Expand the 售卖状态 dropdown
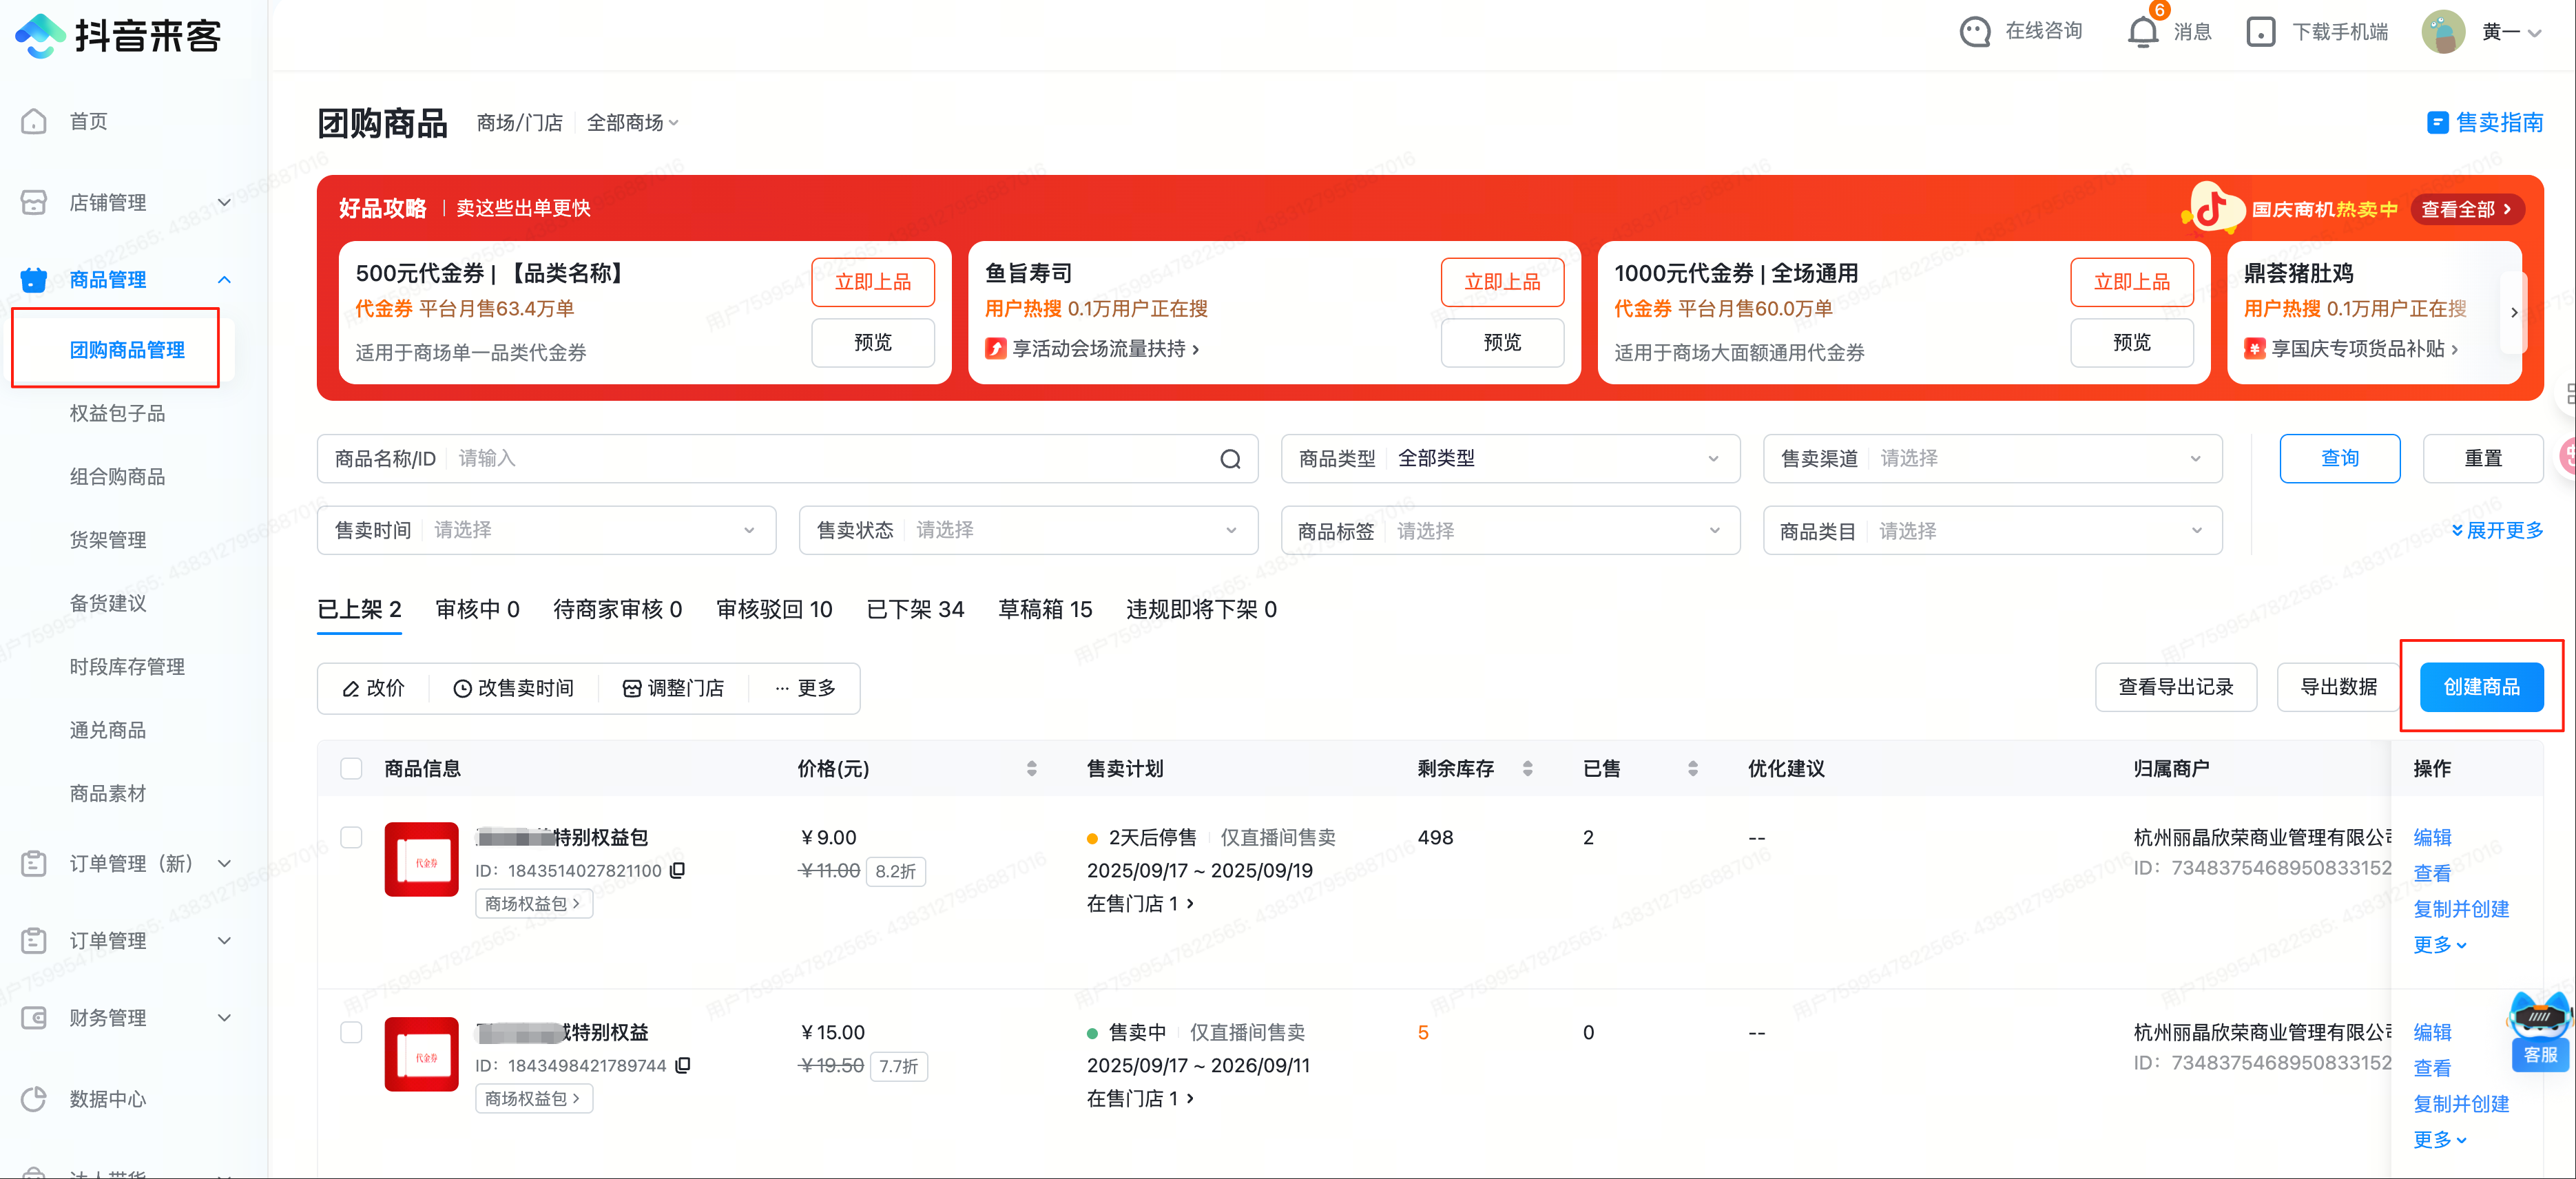Image resolution: width=2576 pixels, height=1179 pixels. [1028, 530]
